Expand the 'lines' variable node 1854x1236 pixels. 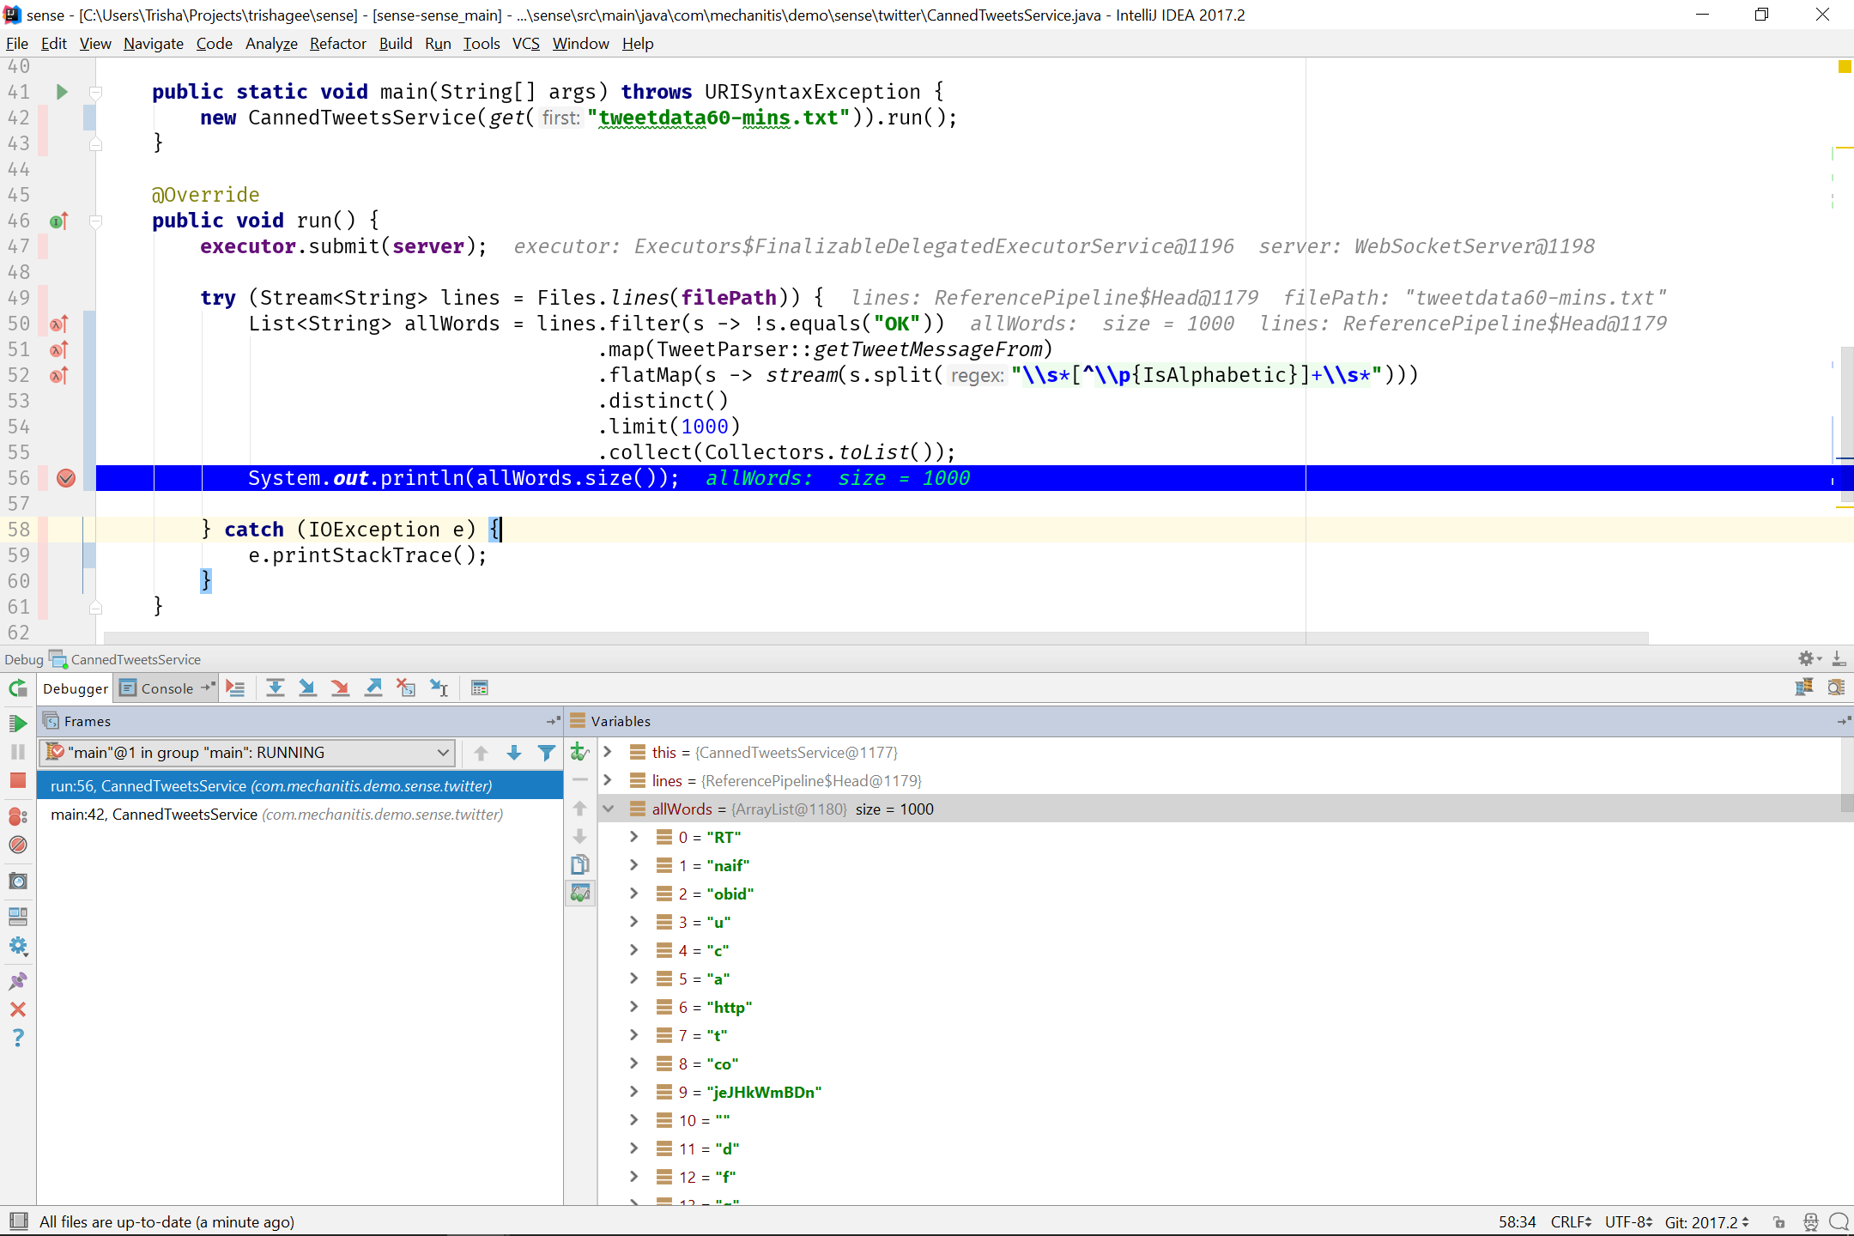pos(608,780)
